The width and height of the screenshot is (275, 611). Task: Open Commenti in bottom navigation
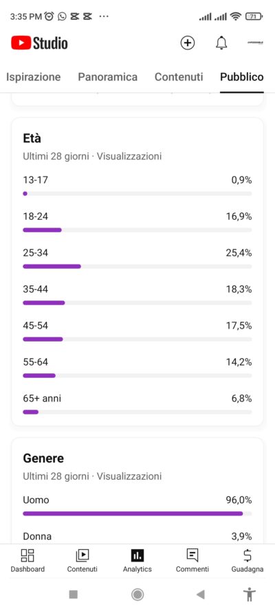click(x=192, y=561)
